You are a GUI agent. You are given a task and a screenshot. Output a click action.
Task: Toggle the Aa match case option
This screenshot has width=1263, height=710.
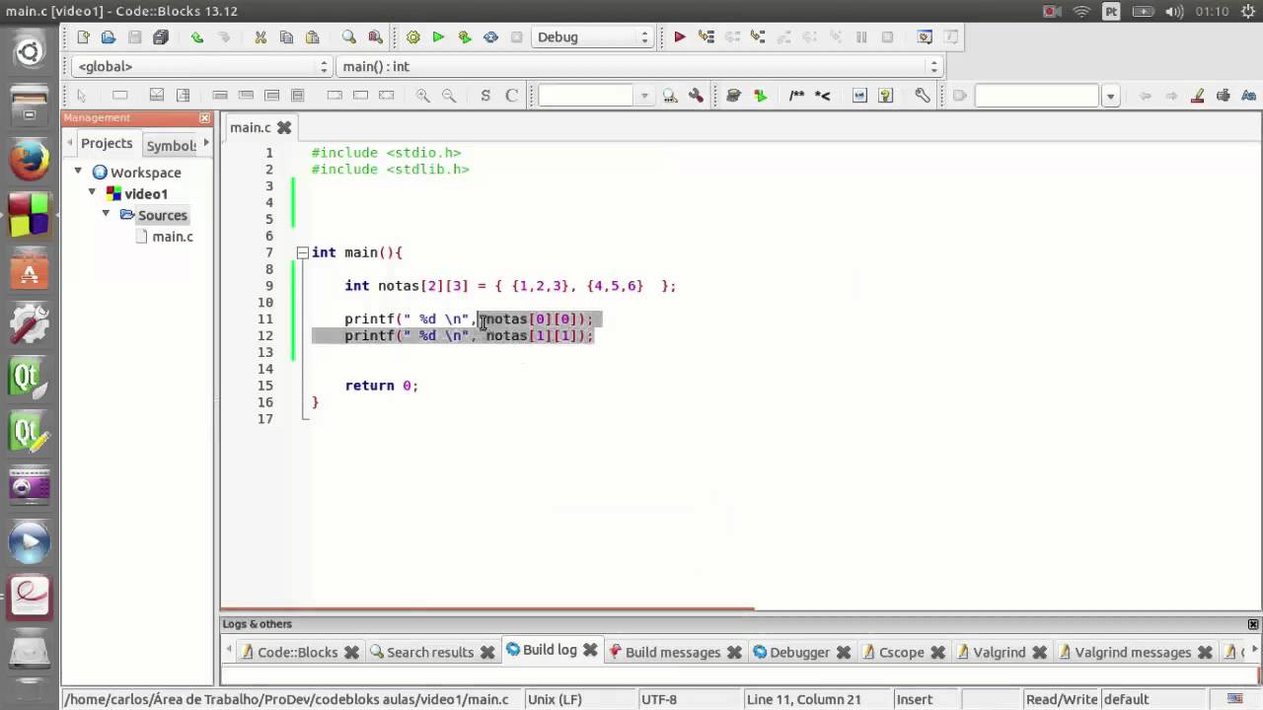(1249, 96)
